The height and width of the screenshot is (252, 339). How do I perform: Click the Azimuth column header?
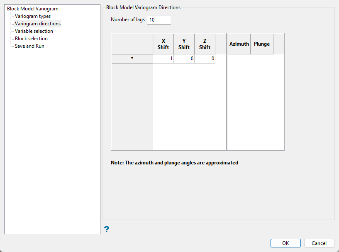point(239,44)
